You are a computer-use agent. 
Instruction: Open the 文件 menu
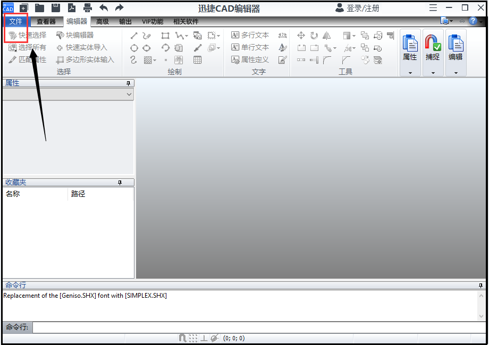15,21
